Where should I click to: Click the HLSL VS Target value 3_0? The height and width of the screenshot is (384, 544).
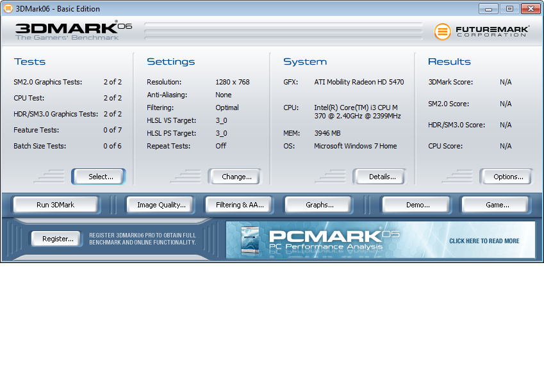pos(221,120)
